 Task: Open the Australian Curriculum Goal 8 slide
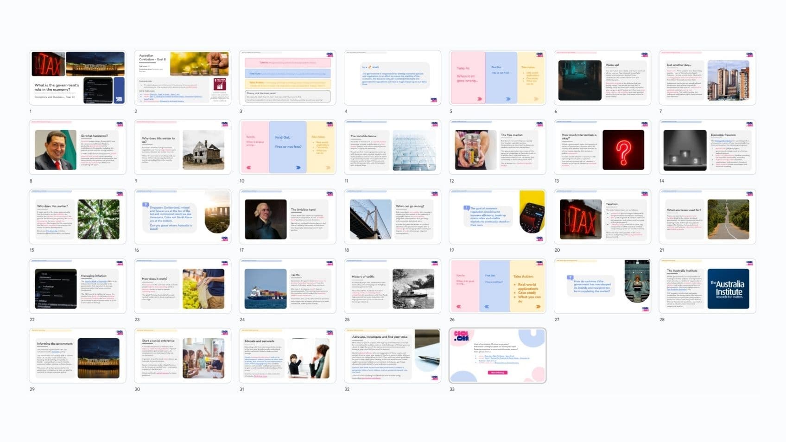(183, 78)
